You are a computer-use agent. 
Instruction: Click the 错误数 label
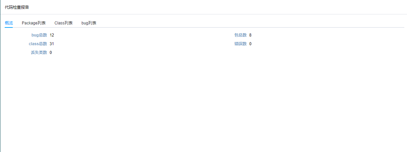240,44
